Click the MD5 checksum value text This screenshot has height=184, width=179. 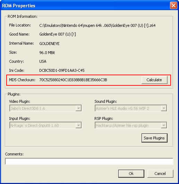pyautogui.click(x=73, y=80)
